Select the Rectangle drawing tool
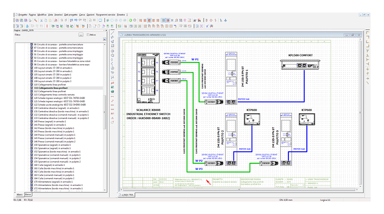This screenshot has width=384, height=214. pyautogui.click(x=113, y=46)
